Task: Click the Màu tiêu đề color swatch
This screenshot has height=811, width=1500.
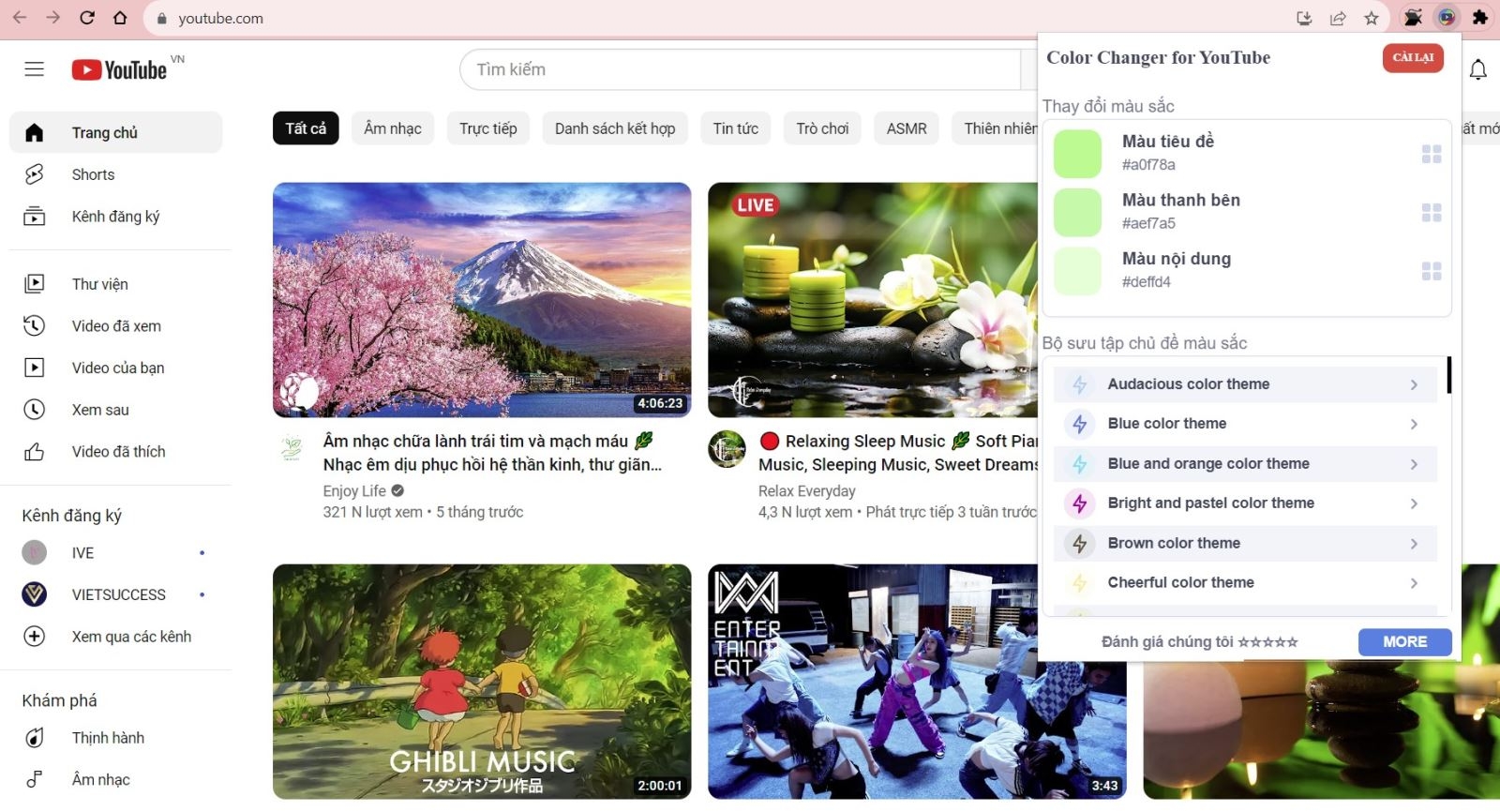Action: [1077, 154]
